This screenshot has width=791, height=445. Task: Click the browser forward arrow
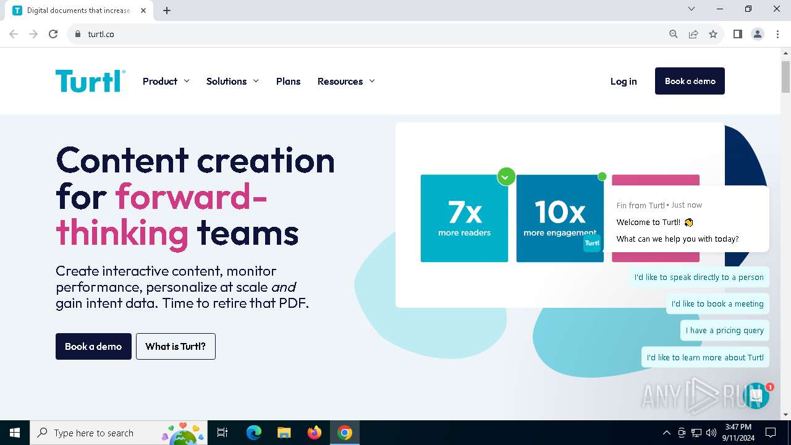(33, 34)
